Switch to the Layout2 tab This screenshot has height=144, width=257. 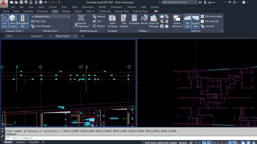(34, 142)
